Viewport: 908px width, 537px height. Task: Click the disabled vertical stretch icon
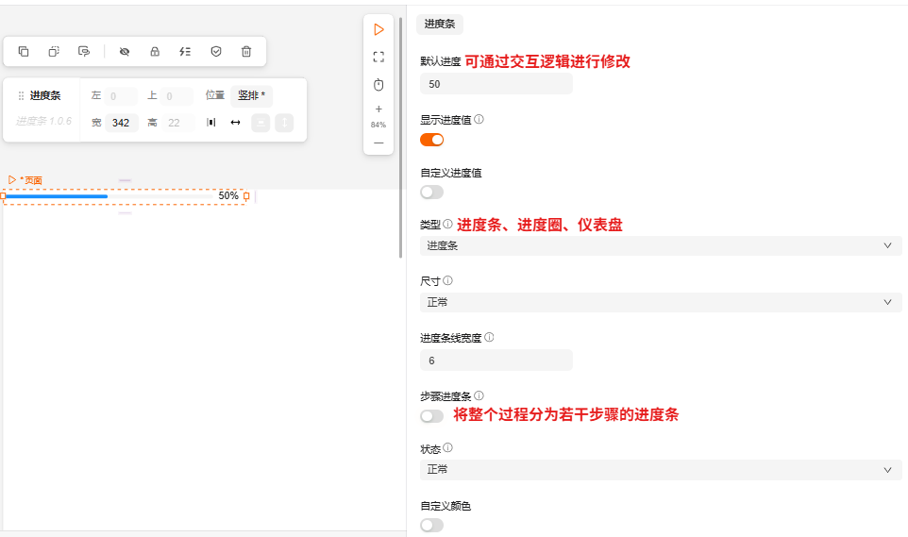point(284,123)
